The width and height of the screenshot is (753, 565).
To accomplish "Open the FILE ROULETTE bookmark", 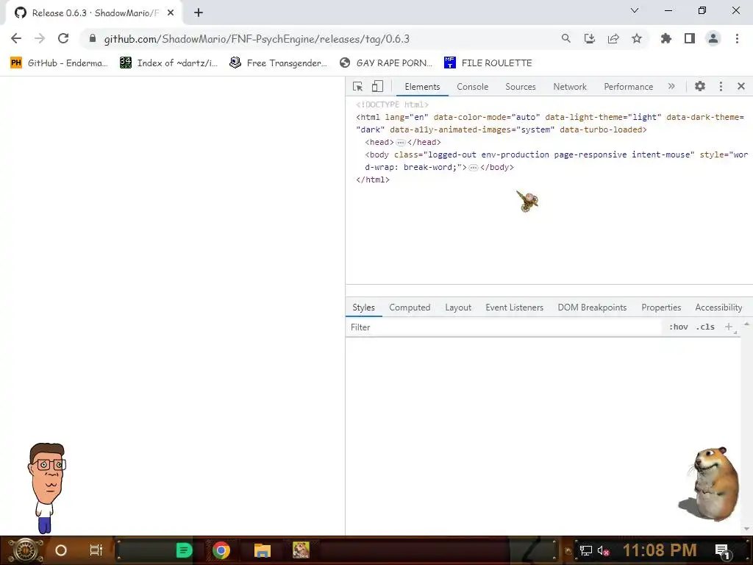I will 488,63.
